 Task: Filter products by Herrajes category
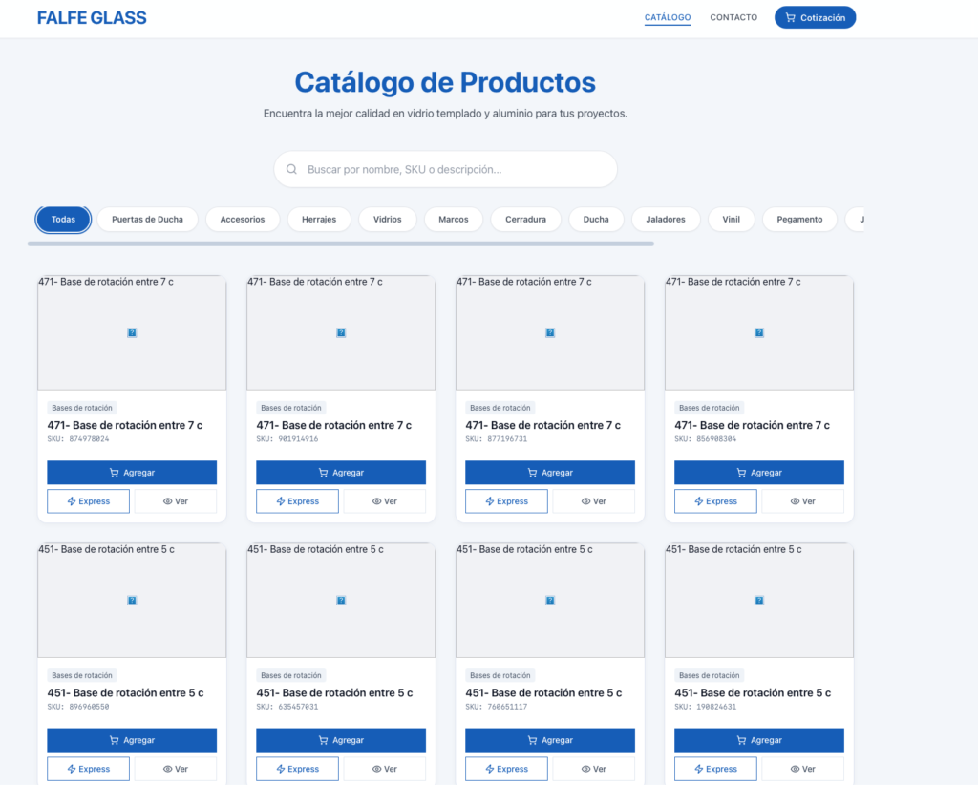coord(319,220)
